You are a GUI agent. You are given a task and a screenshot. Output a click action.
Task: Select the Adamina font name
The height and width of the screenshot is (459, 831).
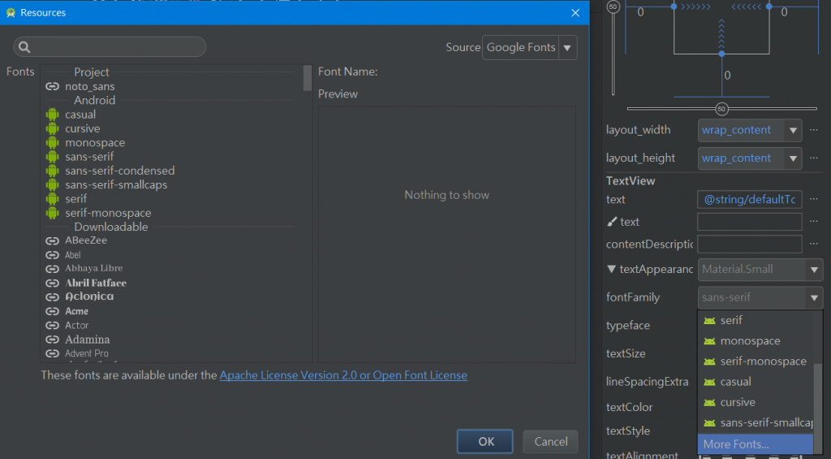[x=88, y=340]
